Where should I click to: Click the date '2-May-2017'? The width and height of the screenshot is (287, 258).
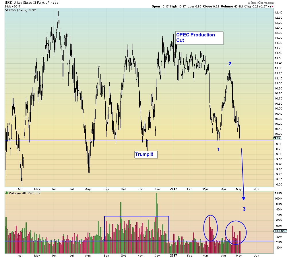tap(12, 6)
